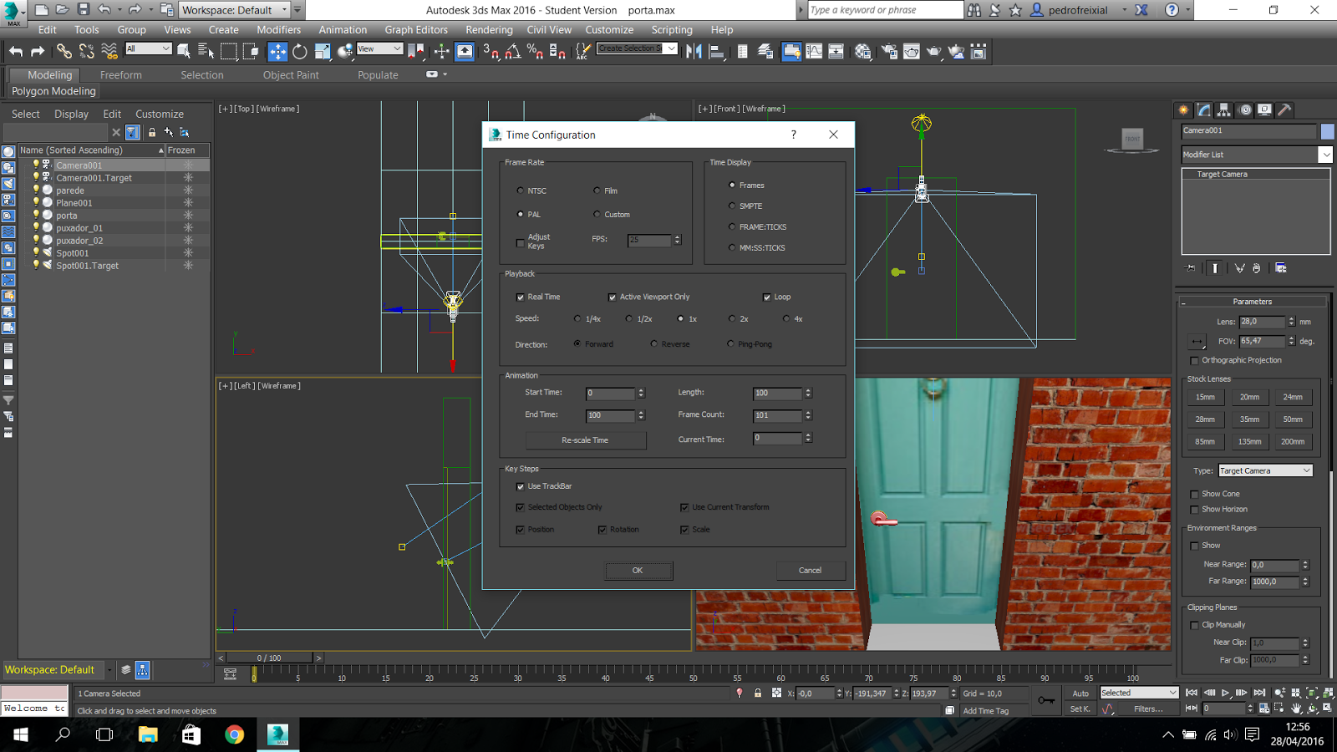Viewport: 1337px width, 752px height.
Task: Open the Mirror tool
Action: click(x=694, y=52)
